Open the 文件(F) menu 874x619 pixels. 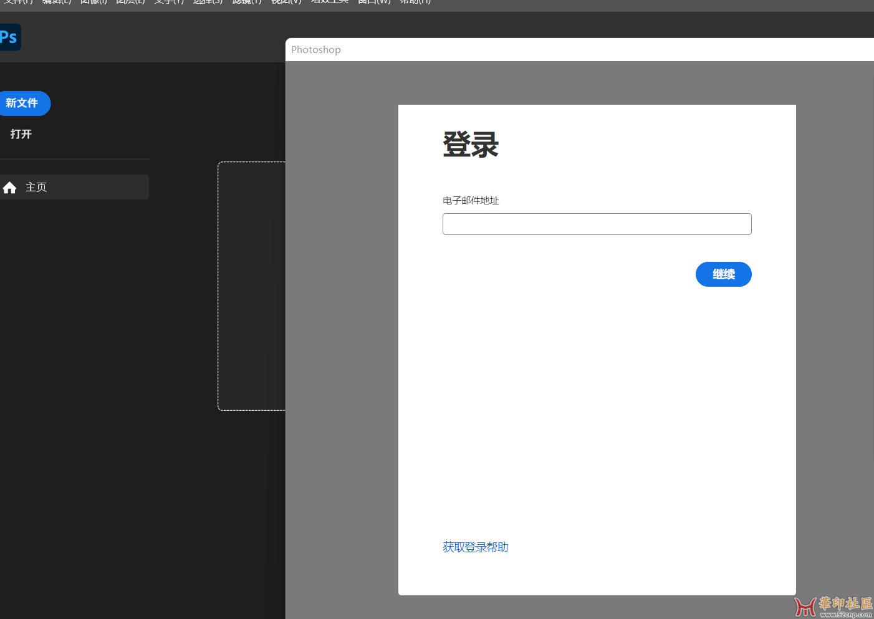(x=18, y=2)
